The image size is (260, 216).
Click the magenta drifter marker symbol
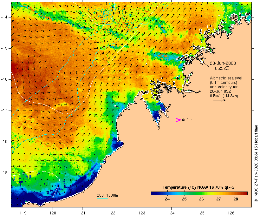click(x=178, y=120)
